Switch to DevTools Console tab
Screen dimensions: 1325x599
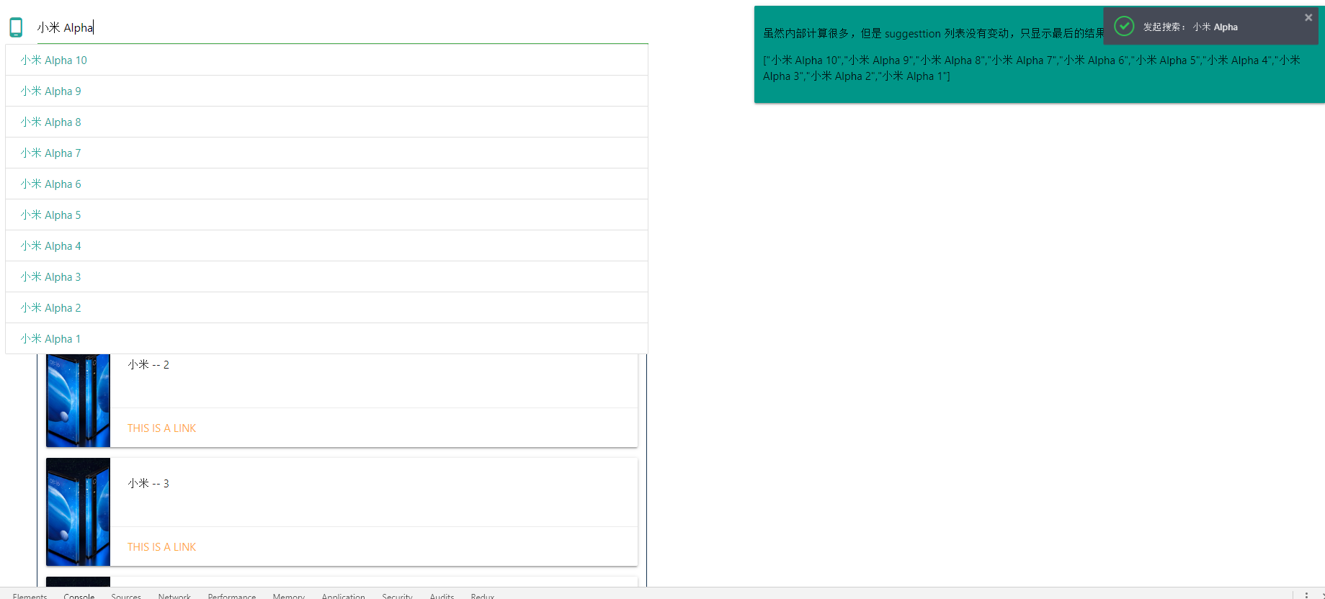click(79, 595)
